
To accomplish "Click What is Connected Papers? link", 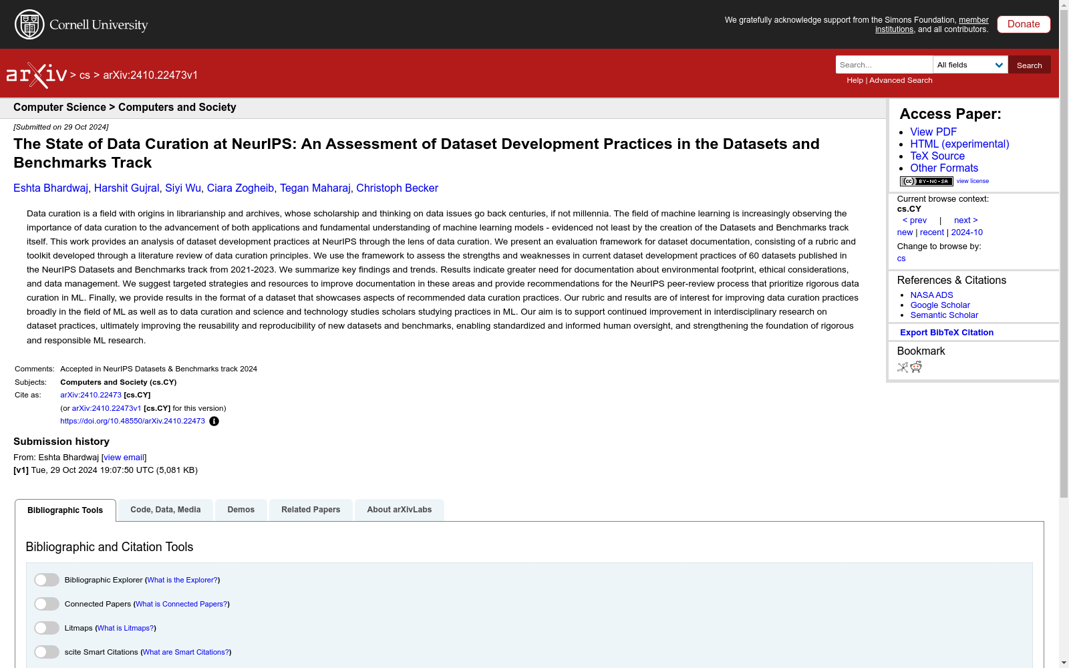I will click(182, 604).
